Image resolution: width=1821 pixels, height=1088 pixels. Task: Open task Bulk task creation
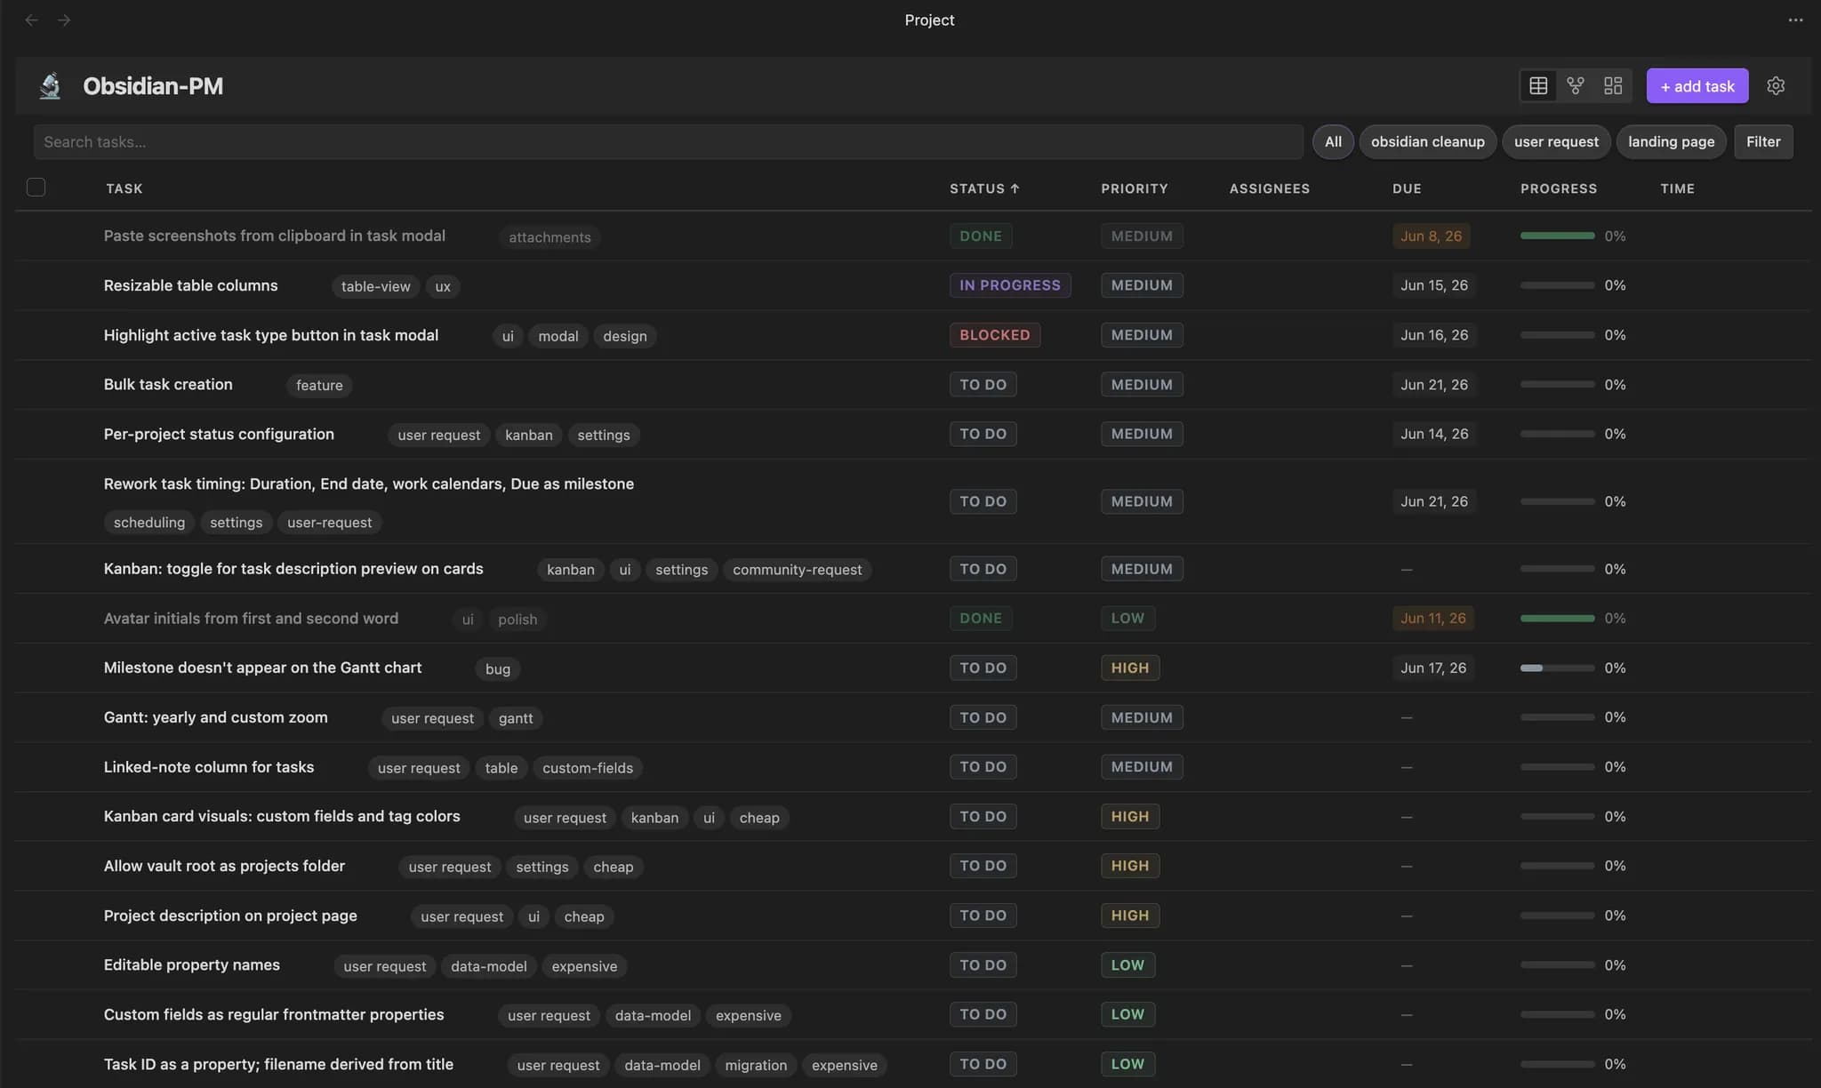pos(168,384)
